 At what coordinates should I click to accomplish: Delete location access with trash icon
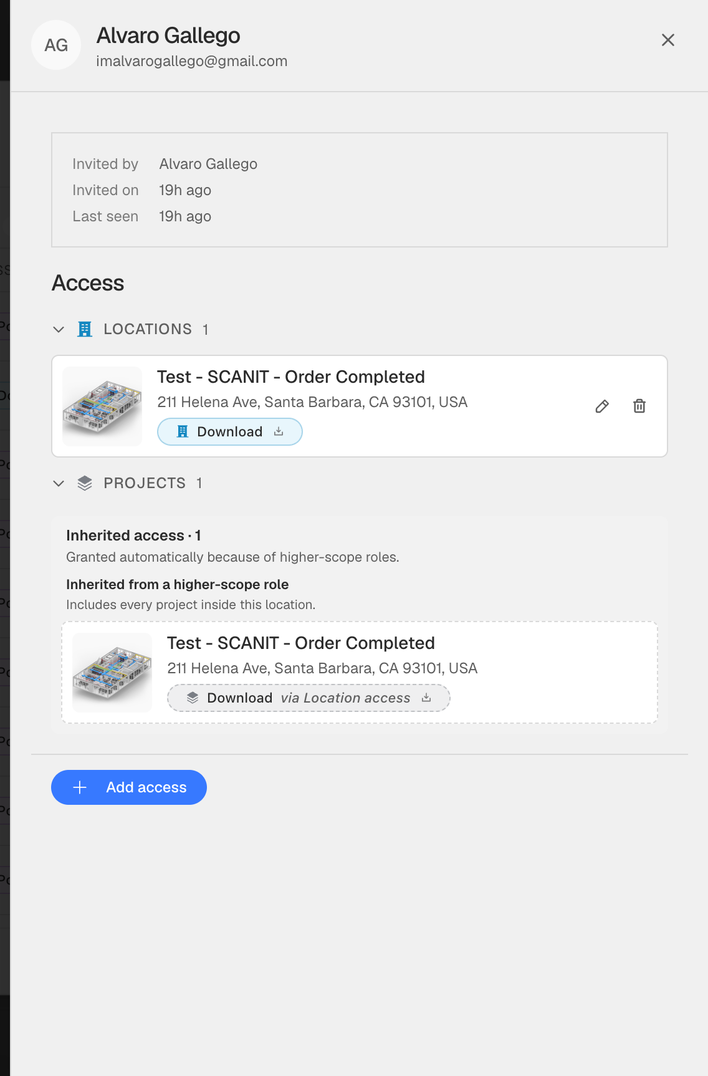tap(639, 406)
